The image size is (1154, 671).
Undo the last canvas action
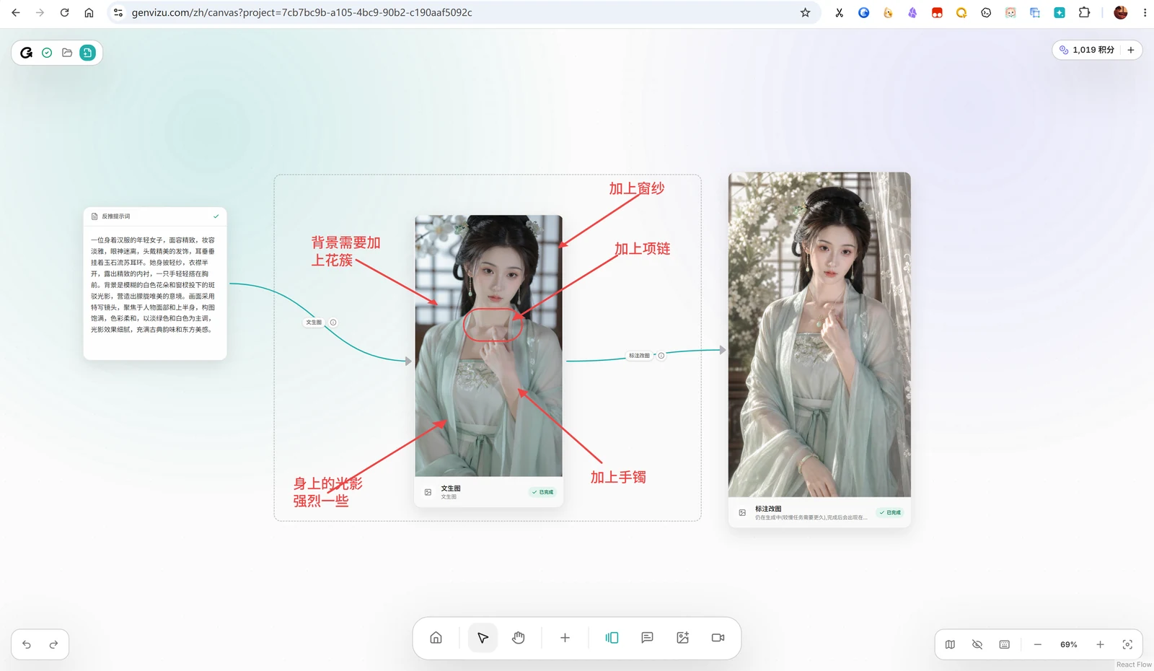tap(27, 644)
